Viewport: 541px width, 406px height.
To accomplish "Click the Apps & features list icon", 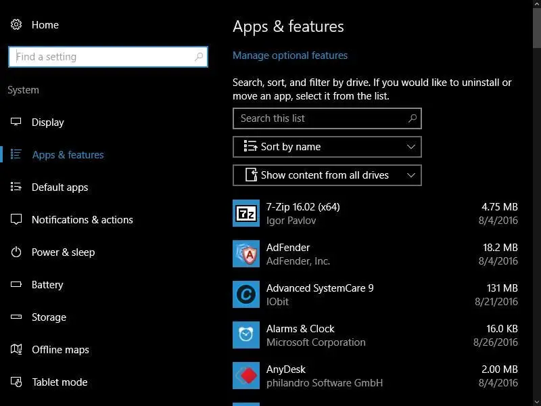I will tap(16, 154).
